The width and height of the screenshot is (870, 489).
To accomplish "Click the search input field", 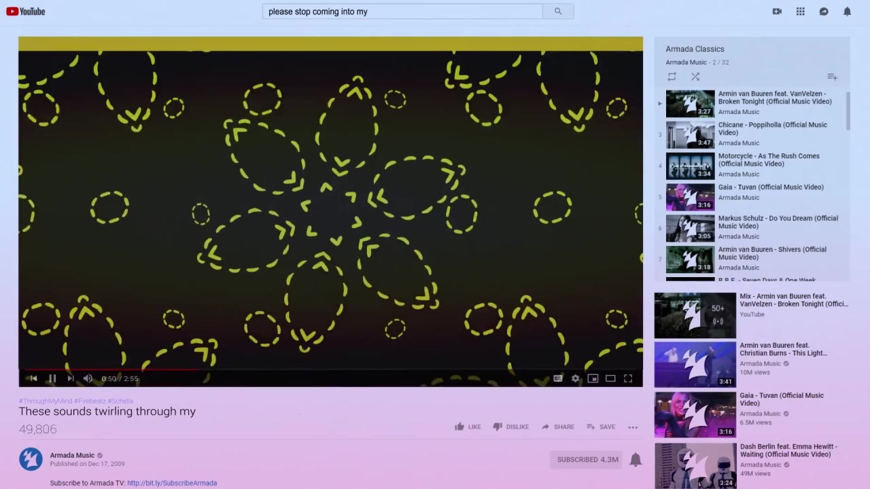I will [402, 12].
